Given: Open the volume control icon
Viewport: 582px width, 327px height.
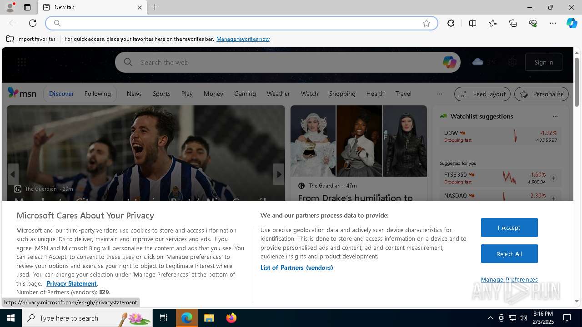Looking at the screenshot, I should pyautogui.click(x=523, y=318).
